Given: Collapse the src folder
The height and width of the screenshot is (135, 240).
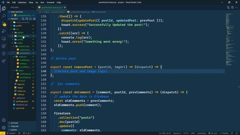Looking at the screenshot, I should [x=11, y=29].
